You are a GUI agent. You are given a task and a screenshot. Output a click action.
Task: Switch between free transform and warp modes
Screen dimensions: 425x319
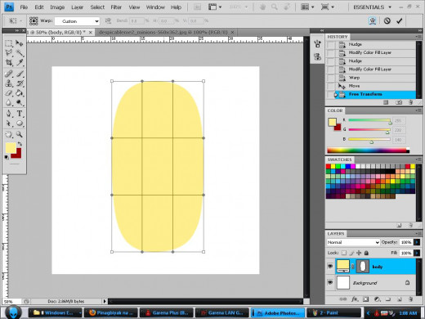372,20
